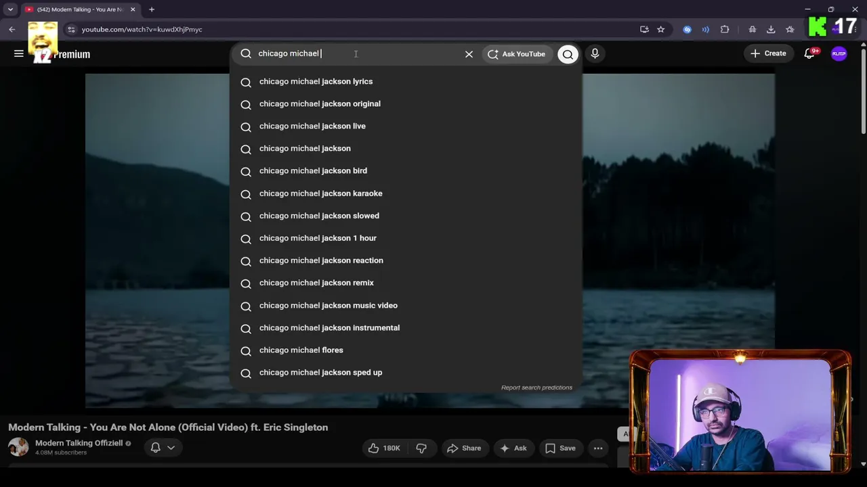Image resolution: width=867 pixels, height=487 pixels.
Task: Pick "chicago michael jackson sped up" suggestion
Action: pyautogui.click(x=406, y=372)
